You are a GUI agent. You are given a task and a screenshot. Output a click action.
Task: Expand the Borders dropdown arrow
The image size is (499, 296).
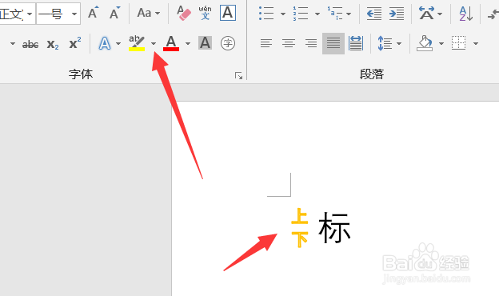476,43
